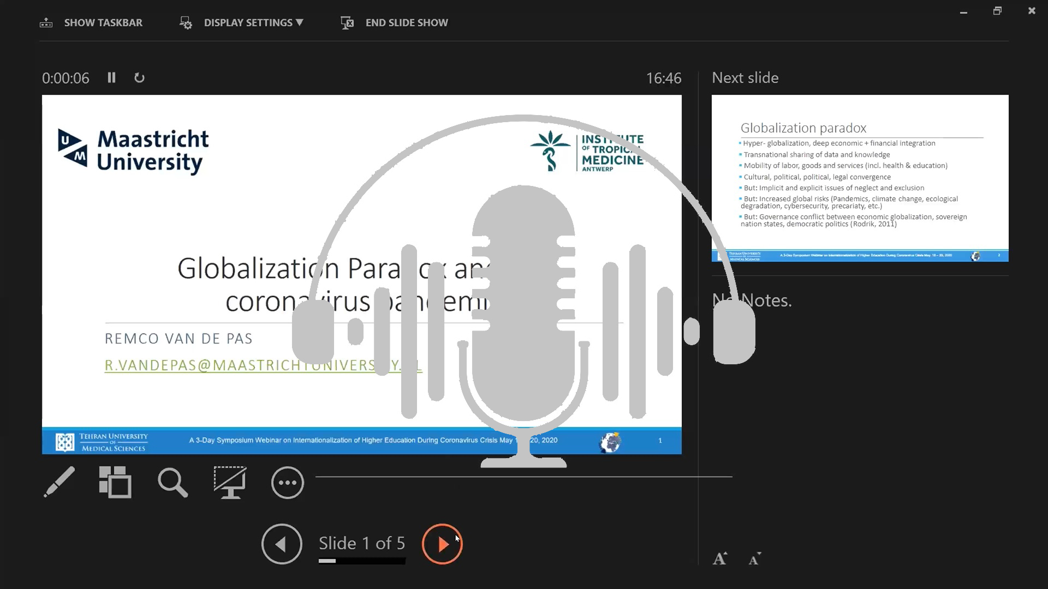The image size is (1048, 589).
Task: Select the pen and laser pointer tool
Action: (59, 482)
